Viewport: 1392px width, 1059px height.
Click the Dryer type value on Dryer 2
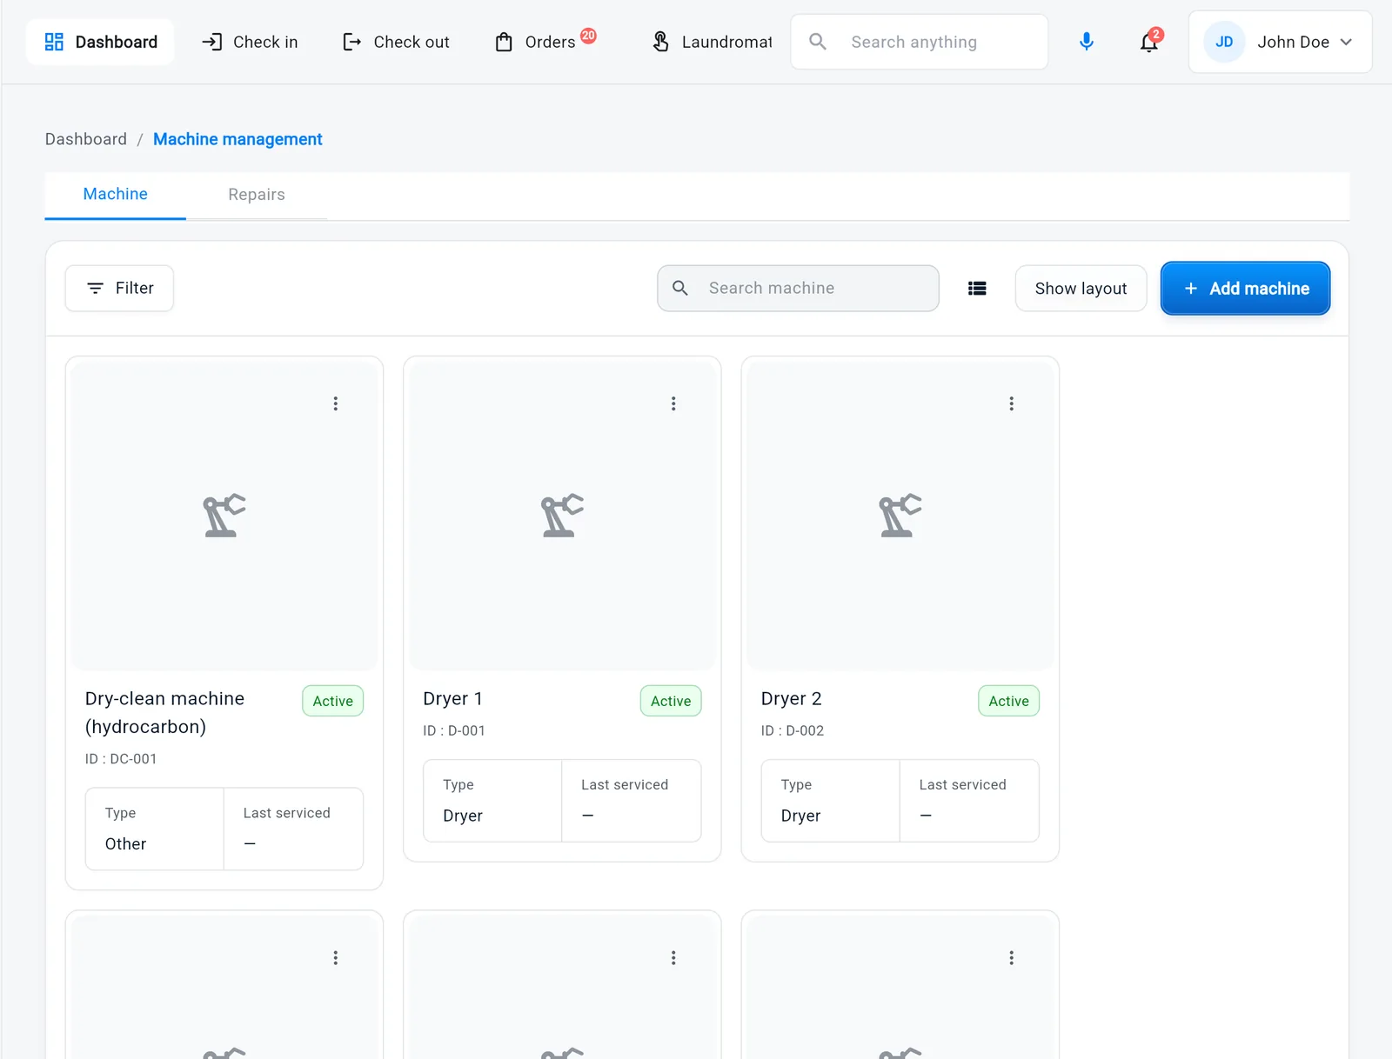click(x=800, y=816)
